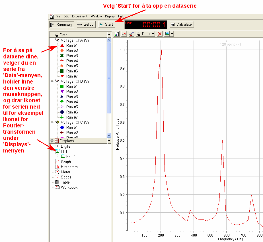This screenshot has height=242, width=263.
Task: Start recording data with the Start button
Action: 106,24
